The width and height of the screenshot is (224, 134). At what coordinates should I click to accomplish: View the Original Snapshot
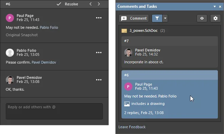click(22, 35)
